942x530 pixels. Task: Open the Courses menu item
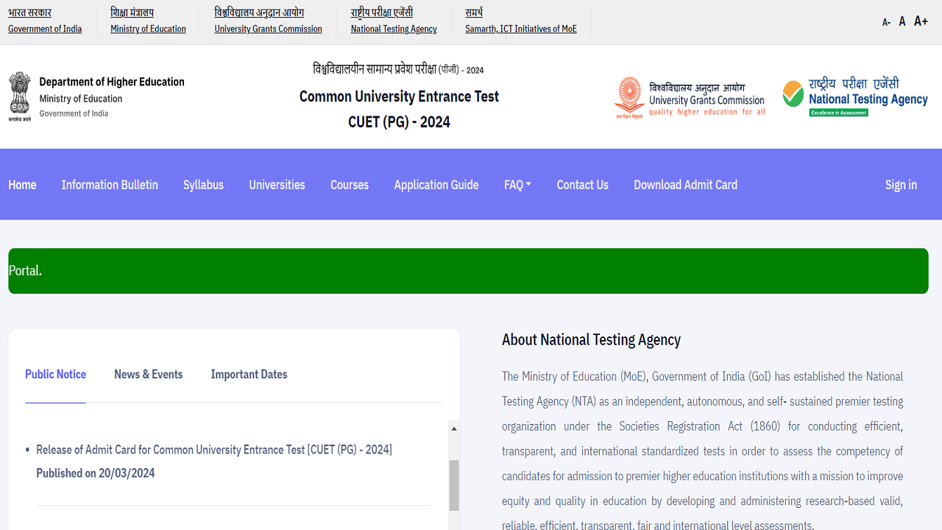tap(350, 185)
